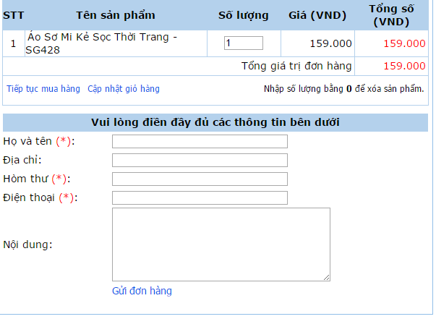
Task: Click the textarea resize handle corner
Action: (327, 277)
